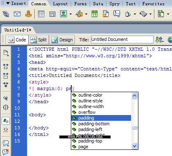Open the Text tab
The image size is (172, 156).
(131, 4)
